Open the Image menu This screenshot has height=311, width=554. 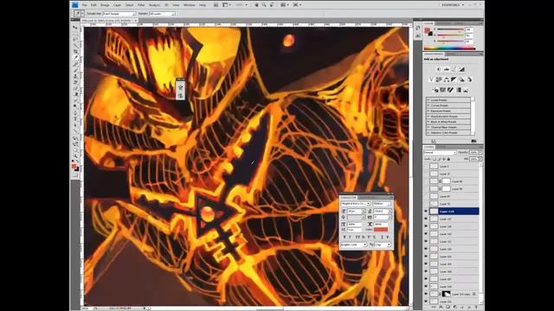[105, 5]
